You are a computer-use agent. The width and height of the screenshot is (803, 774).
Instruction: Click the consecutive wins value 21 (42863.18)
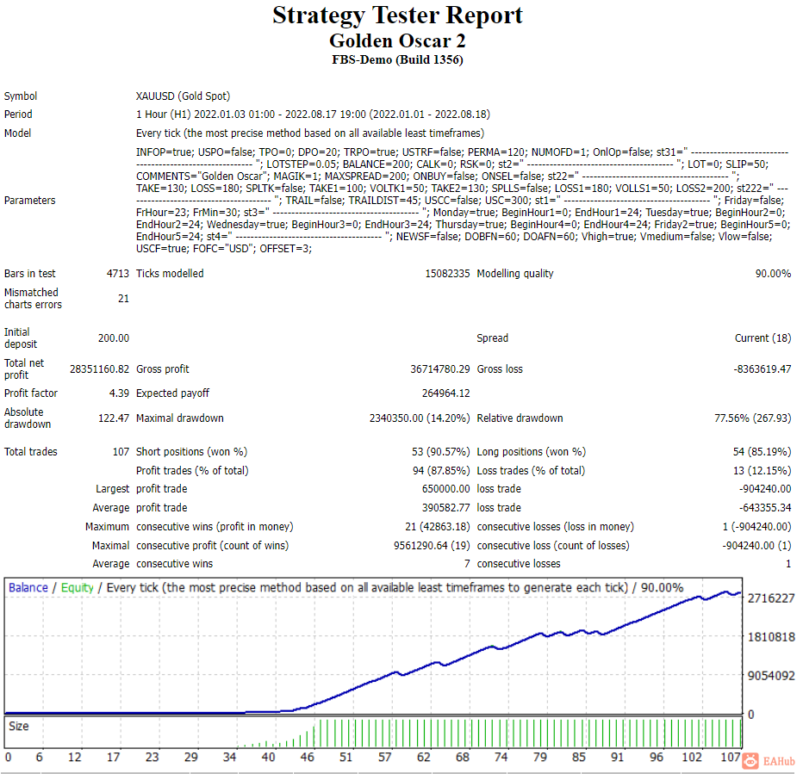click(x=438, y=527)
